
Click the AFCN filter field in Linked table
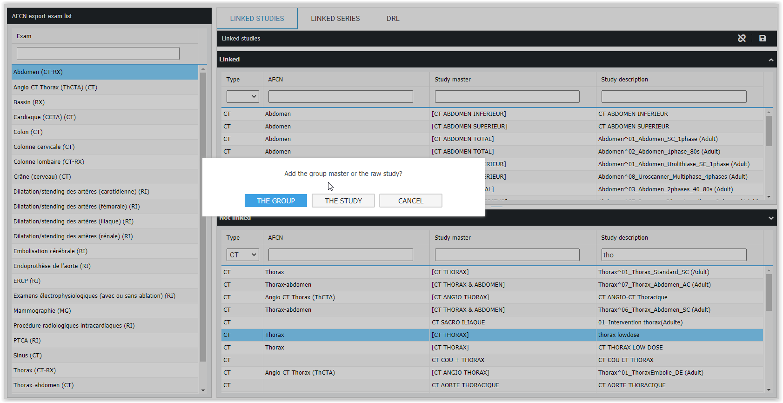pos(340,96)
